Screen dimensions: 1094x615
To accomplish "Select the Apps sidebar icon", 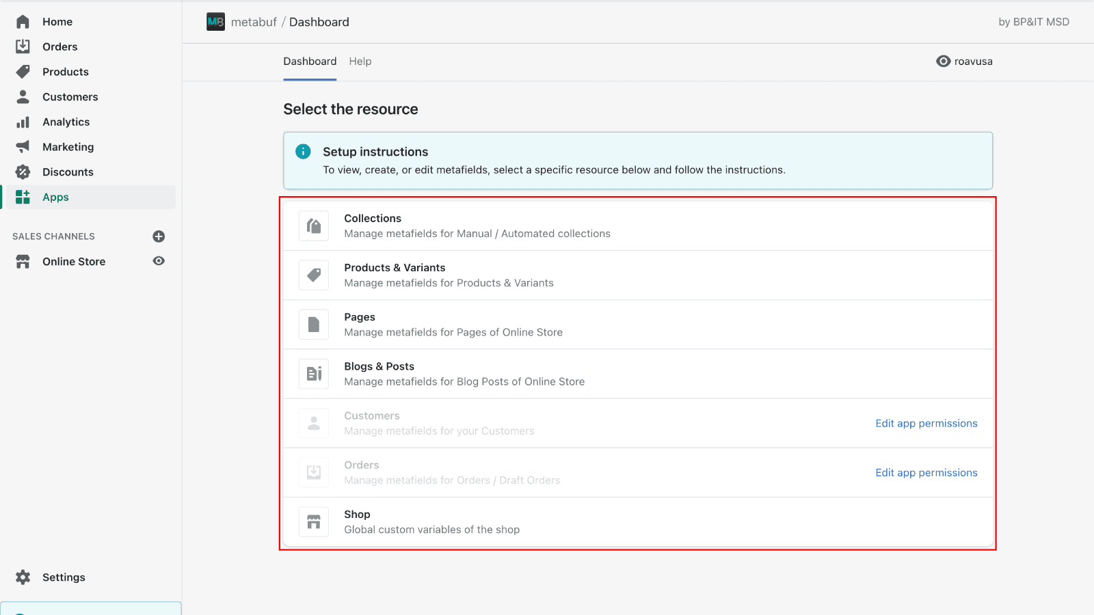I will coord(23,197).
